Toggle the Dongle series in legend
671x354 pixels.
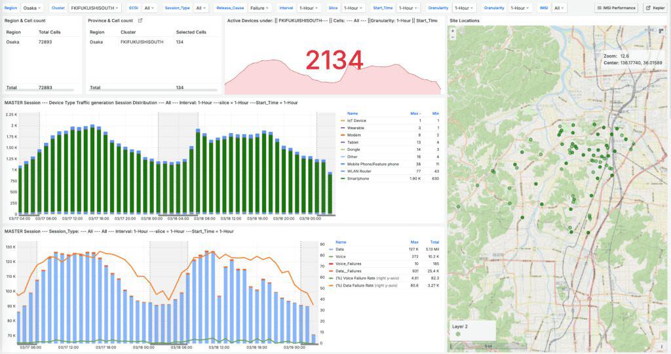[x=353, y=150]
